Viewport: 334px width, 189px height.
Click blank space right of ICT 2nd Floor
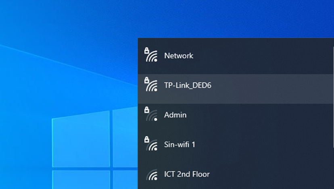click(274, 174)
